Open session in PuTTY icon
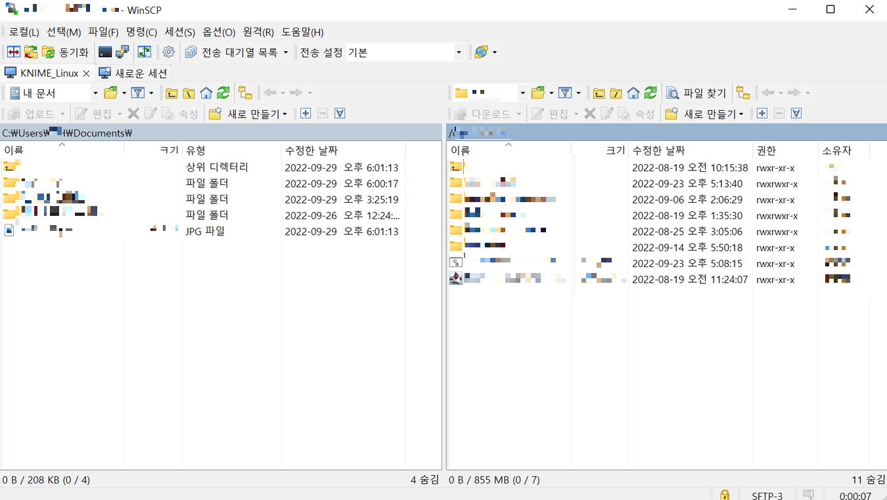The image size is (887, 500). pyautogui.click(x=122, y=52)
